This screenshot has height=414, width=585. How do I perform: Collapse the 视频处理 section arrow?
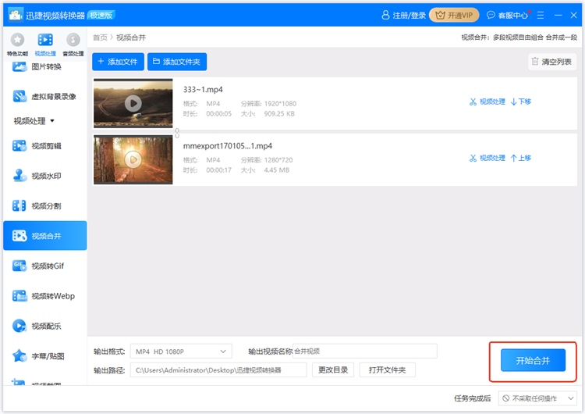pos(52,121)
